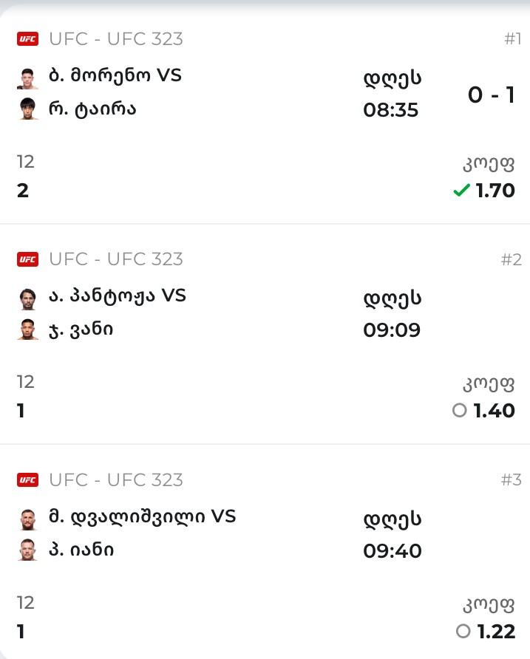This screenshot has height=659, width=530.
Task: Select UFC - UFC 323 title of bet #3
Action: coord(116,480)
